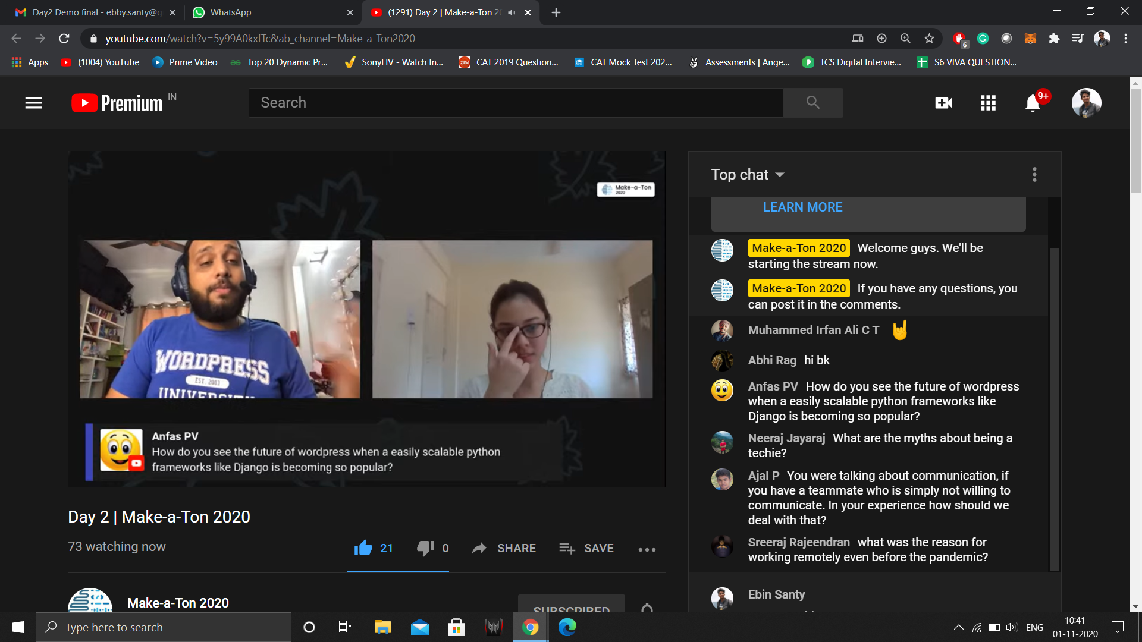Bookmark this page with the star

929,39
